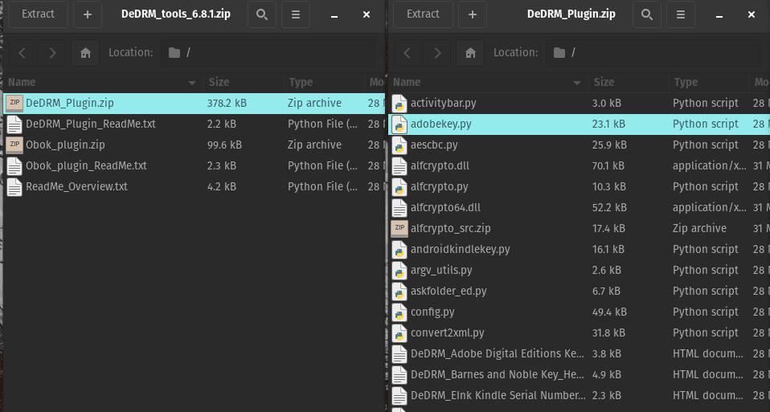770x412 pixels.
Task: Select DeDRM_Barnes and Noble Key_He... row
Action: 580,375
